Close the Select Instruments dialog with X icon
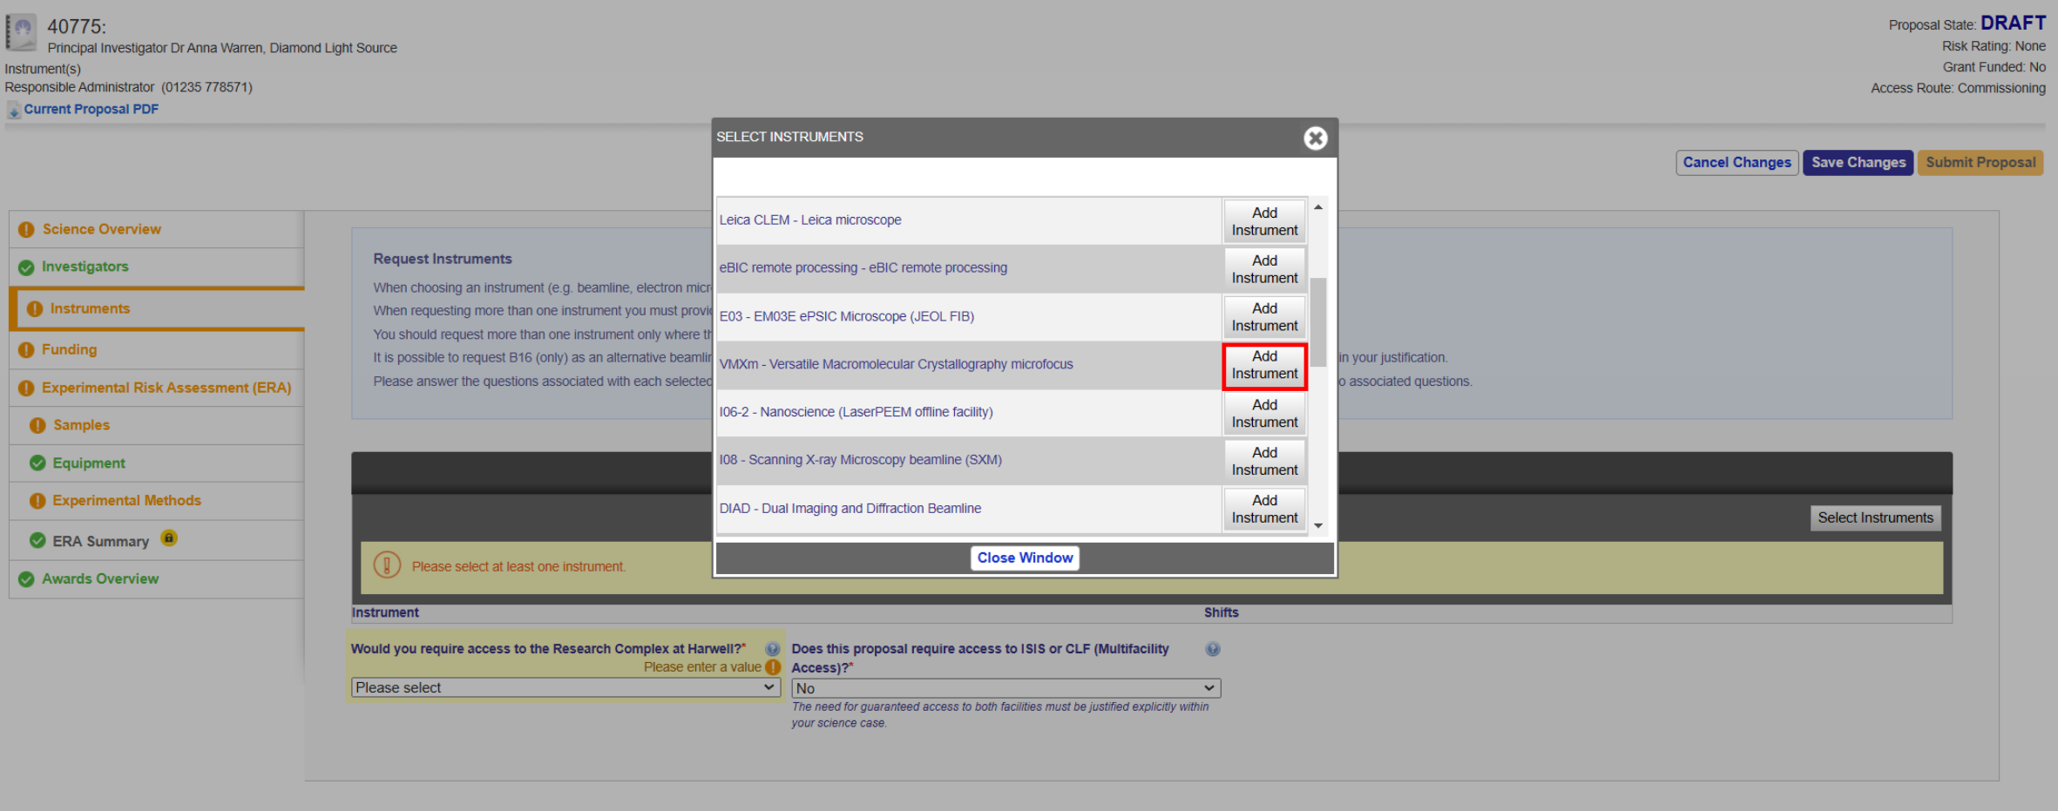The image size is (2058, 811). [1315, 139]
